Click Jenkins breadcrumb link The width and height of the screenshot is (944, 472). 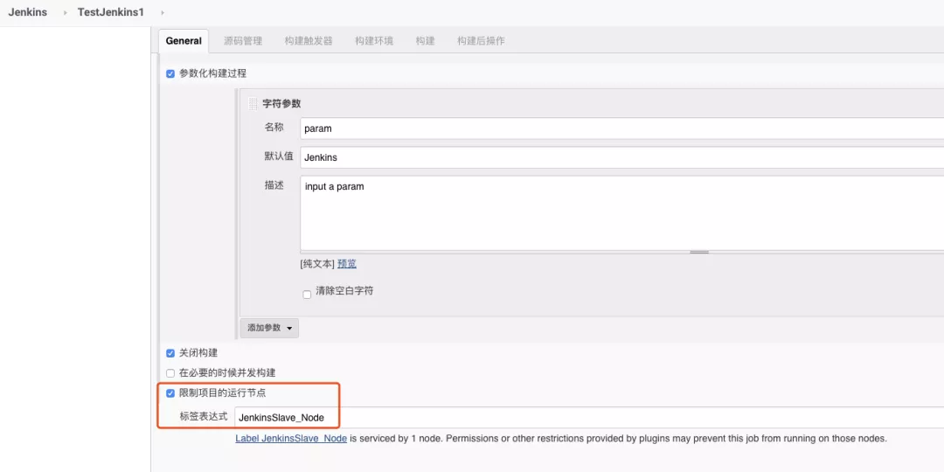[28, 12]
